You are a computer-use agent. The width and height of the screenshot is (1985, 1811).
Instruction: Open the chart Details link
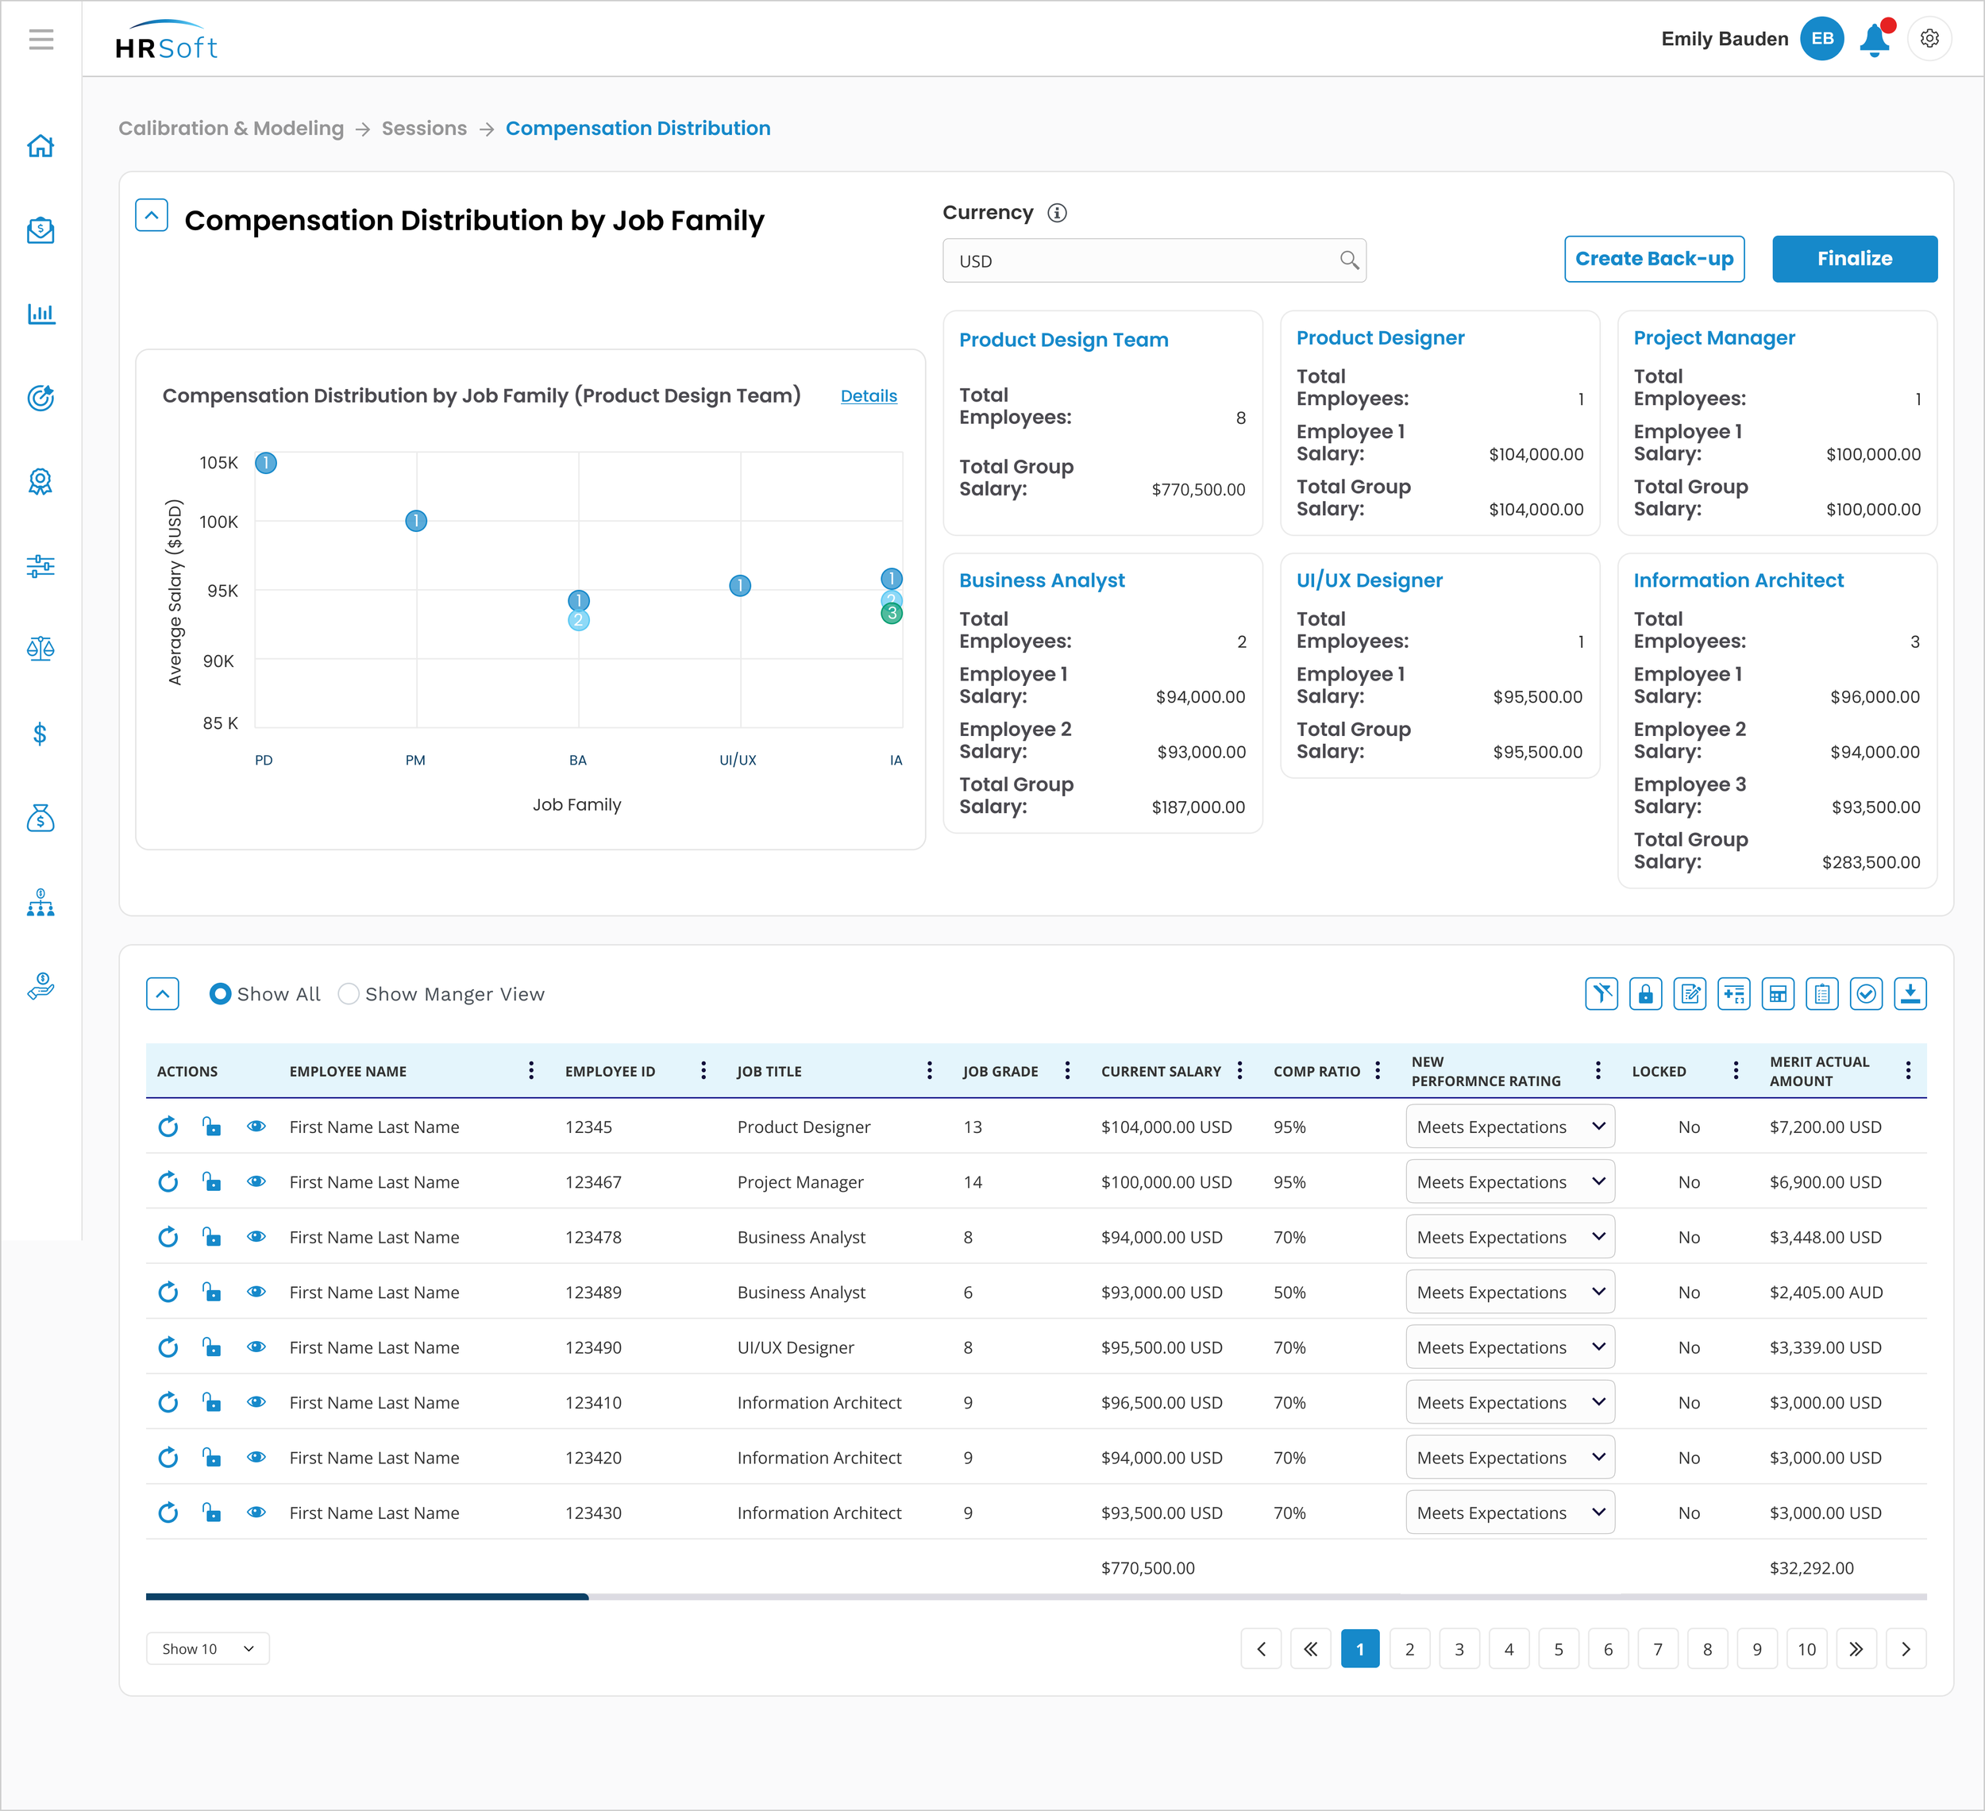[869, 396]
